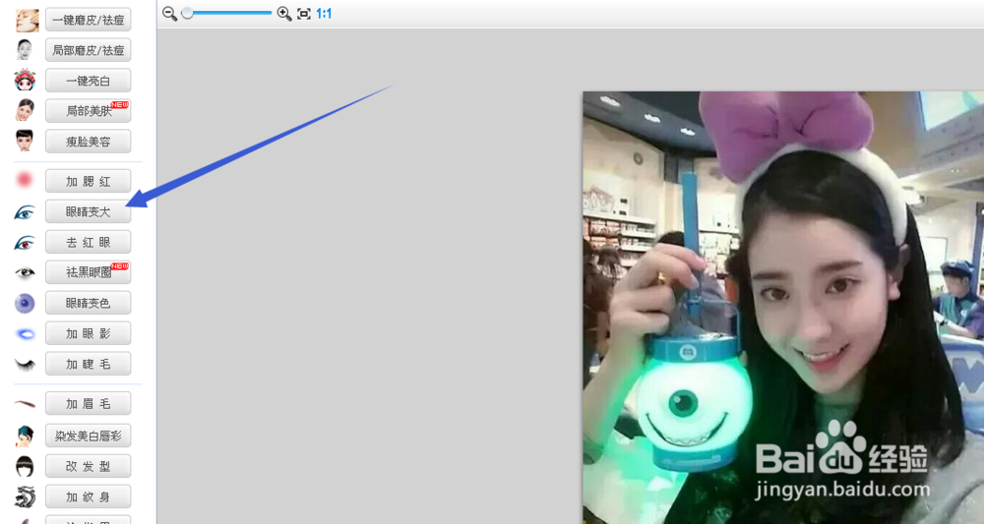Open the 加睫毛 eyelashes button
The width and height of the screenshot is (984, 524).
[88, 364]
